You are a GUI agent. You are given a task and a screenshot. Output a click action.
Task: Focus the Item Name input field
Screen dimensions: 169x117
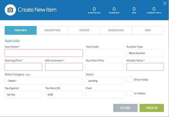[44, 53]
